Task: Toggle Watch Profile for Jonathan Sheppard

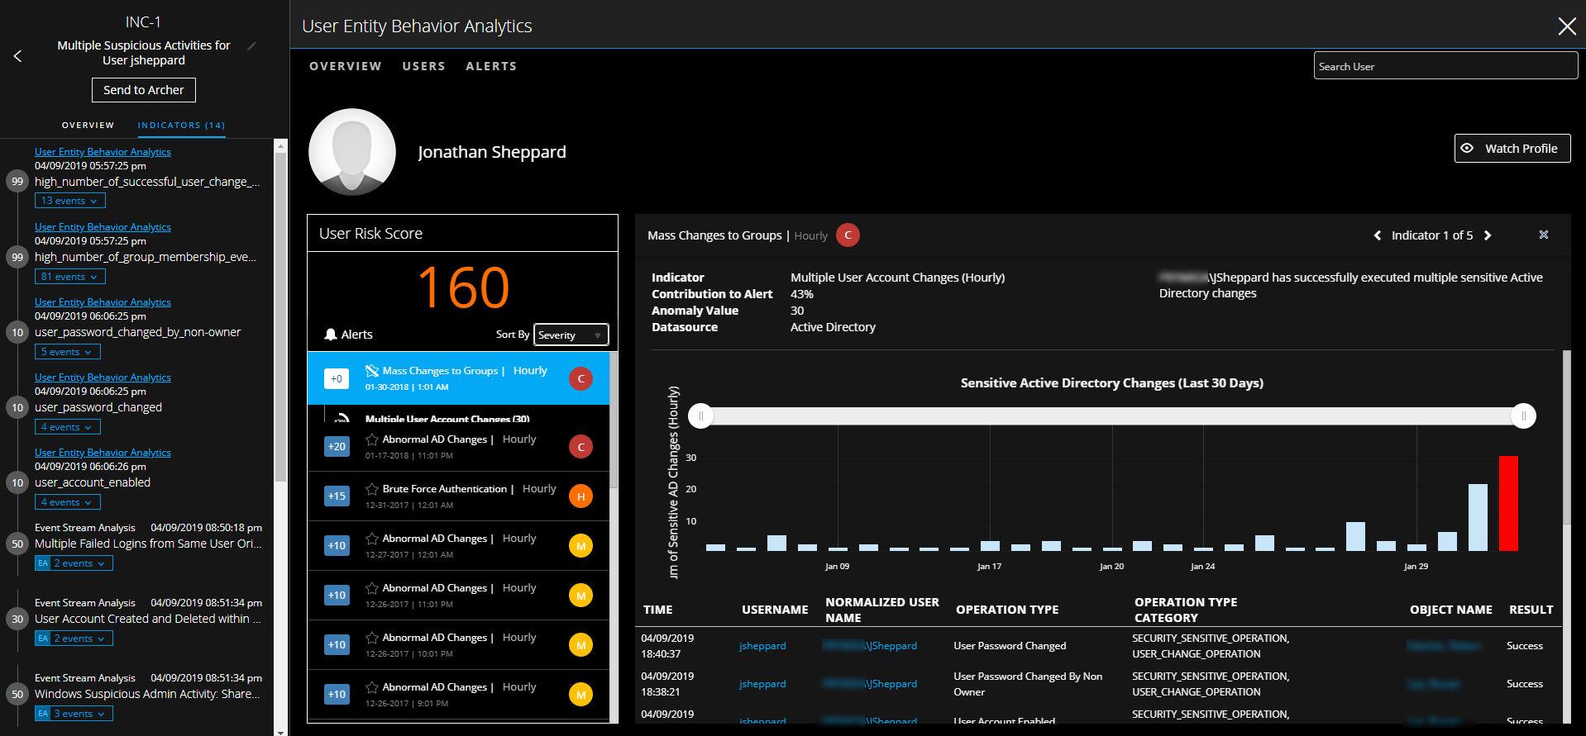Action: [x=1512, y=149]
